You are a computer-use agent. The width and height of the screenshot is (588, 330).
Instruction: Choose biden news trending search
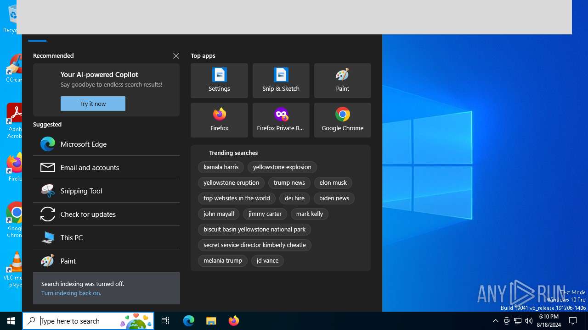pyautogui.click(x=334, y=198)
